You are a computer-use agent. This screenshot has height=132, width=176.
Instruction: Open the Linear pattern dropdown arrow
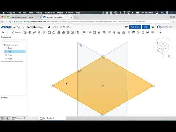pyautogui.click(x=81, y=32)
